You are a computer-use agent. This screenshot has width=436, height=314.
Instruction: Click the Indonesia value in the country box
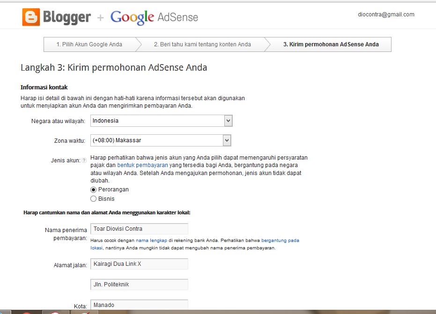(x=106, y=121)
